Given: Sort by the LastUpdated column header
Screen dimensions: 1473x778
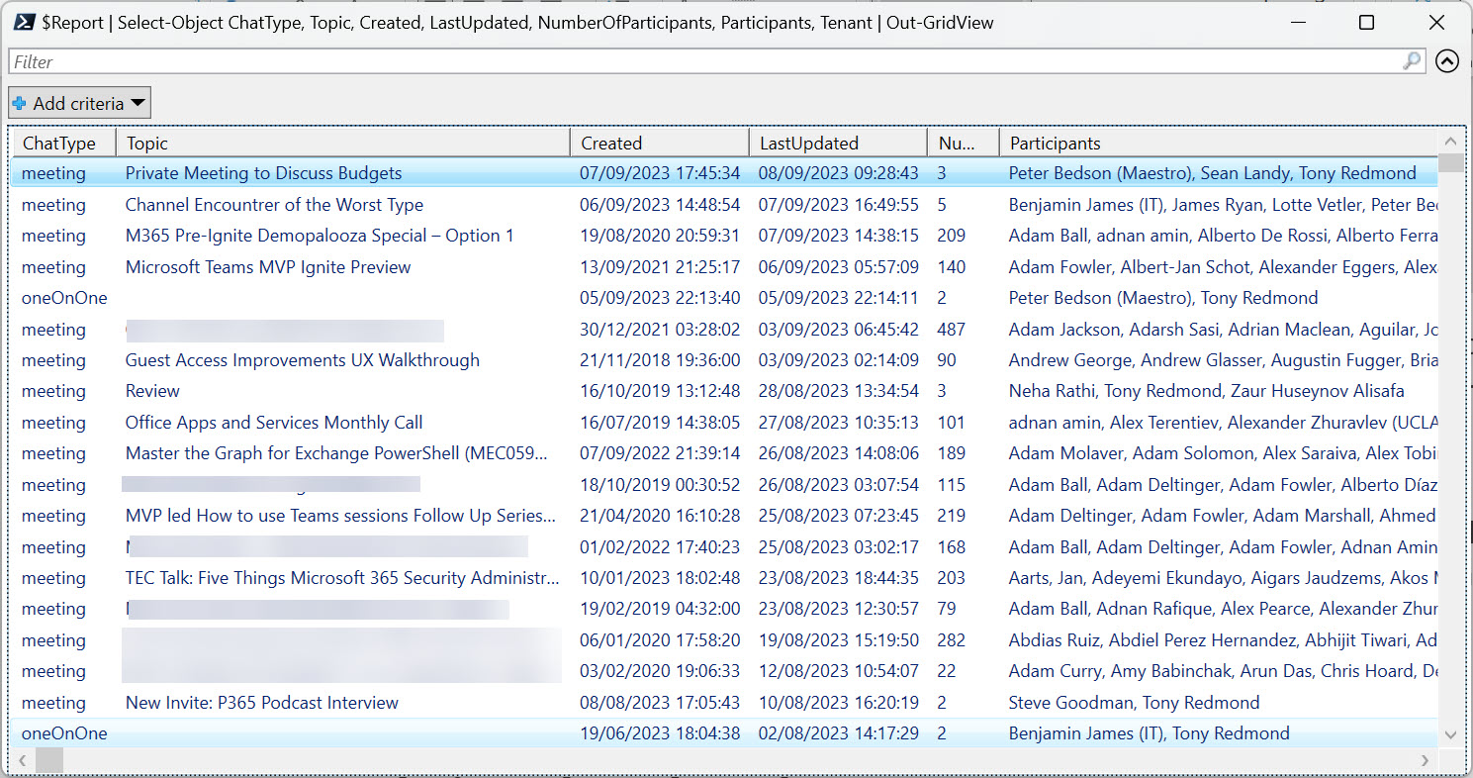Looking at the screenshot, I should [838, 144].
